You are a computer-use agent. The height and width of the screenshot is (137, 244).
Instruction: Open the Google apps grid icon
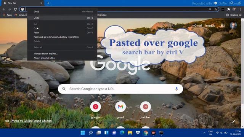click(x=223, y=25)
